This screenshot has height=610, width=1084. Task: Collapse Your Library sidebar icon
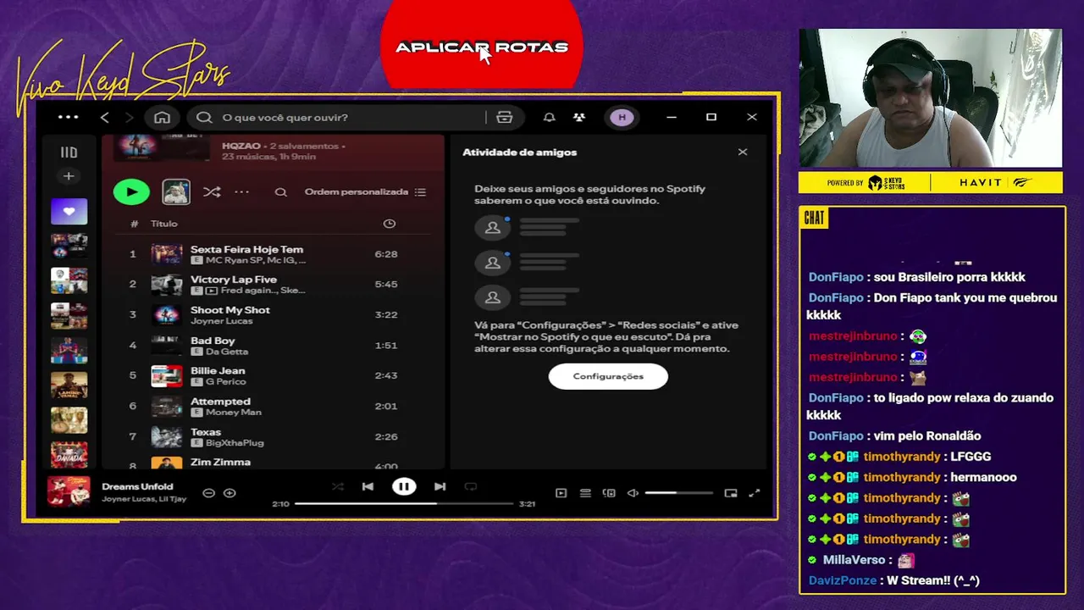click(69, 152)
